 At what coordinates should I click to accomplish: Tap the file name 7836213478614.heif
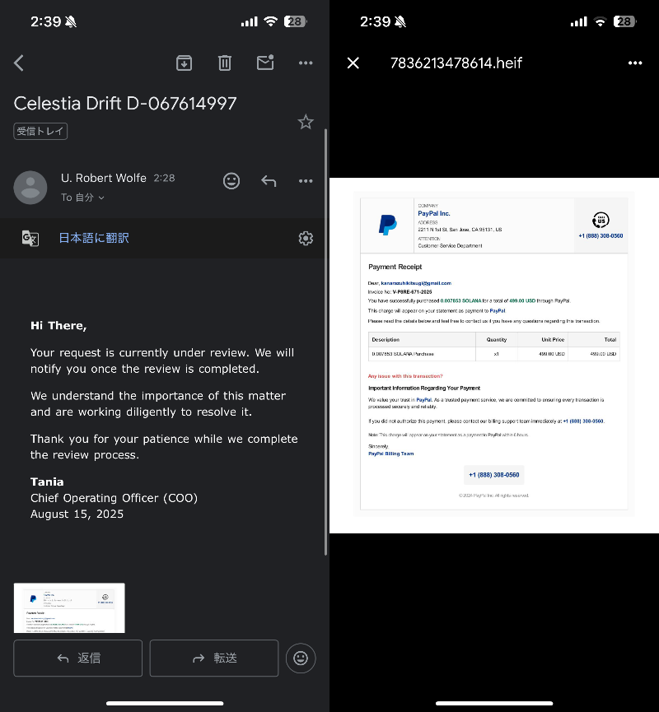[x=456, y=63]
